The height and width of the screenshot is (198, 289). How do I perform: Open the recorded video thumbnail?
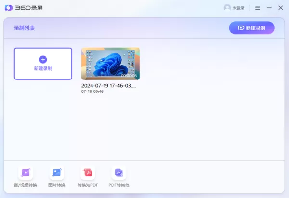[x=110, y=64]
